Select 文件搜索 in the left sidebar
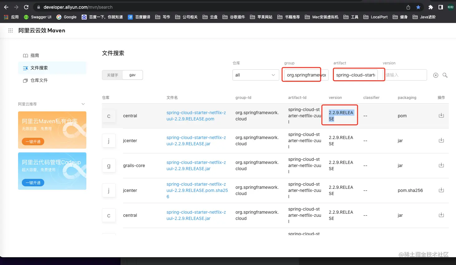456x265 pixels. click(52, 68)
